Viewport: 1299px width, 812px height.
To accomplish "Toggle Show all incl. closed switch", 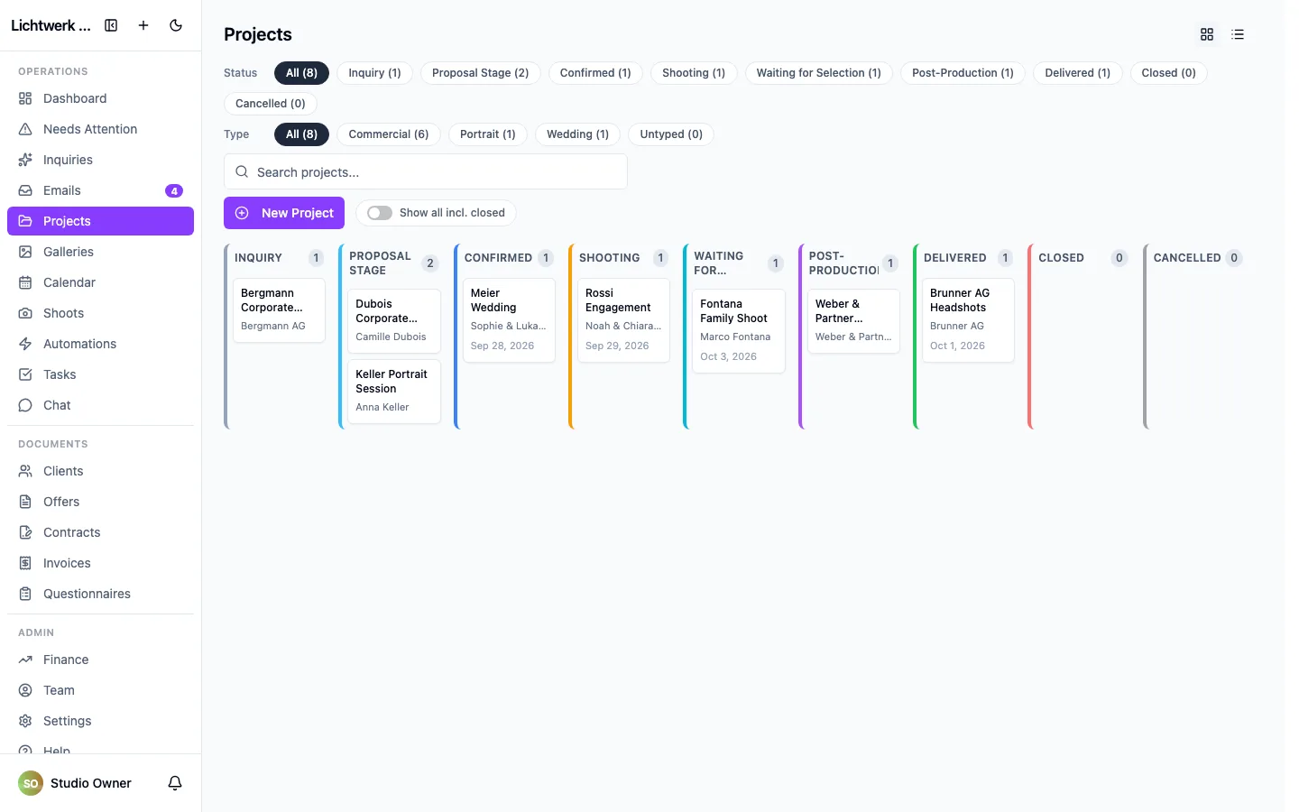I will click(x=380, y=213).
